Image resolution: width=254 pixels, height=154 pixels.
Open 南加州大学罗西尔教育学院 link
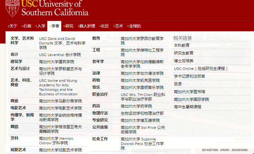coord(142,41)
